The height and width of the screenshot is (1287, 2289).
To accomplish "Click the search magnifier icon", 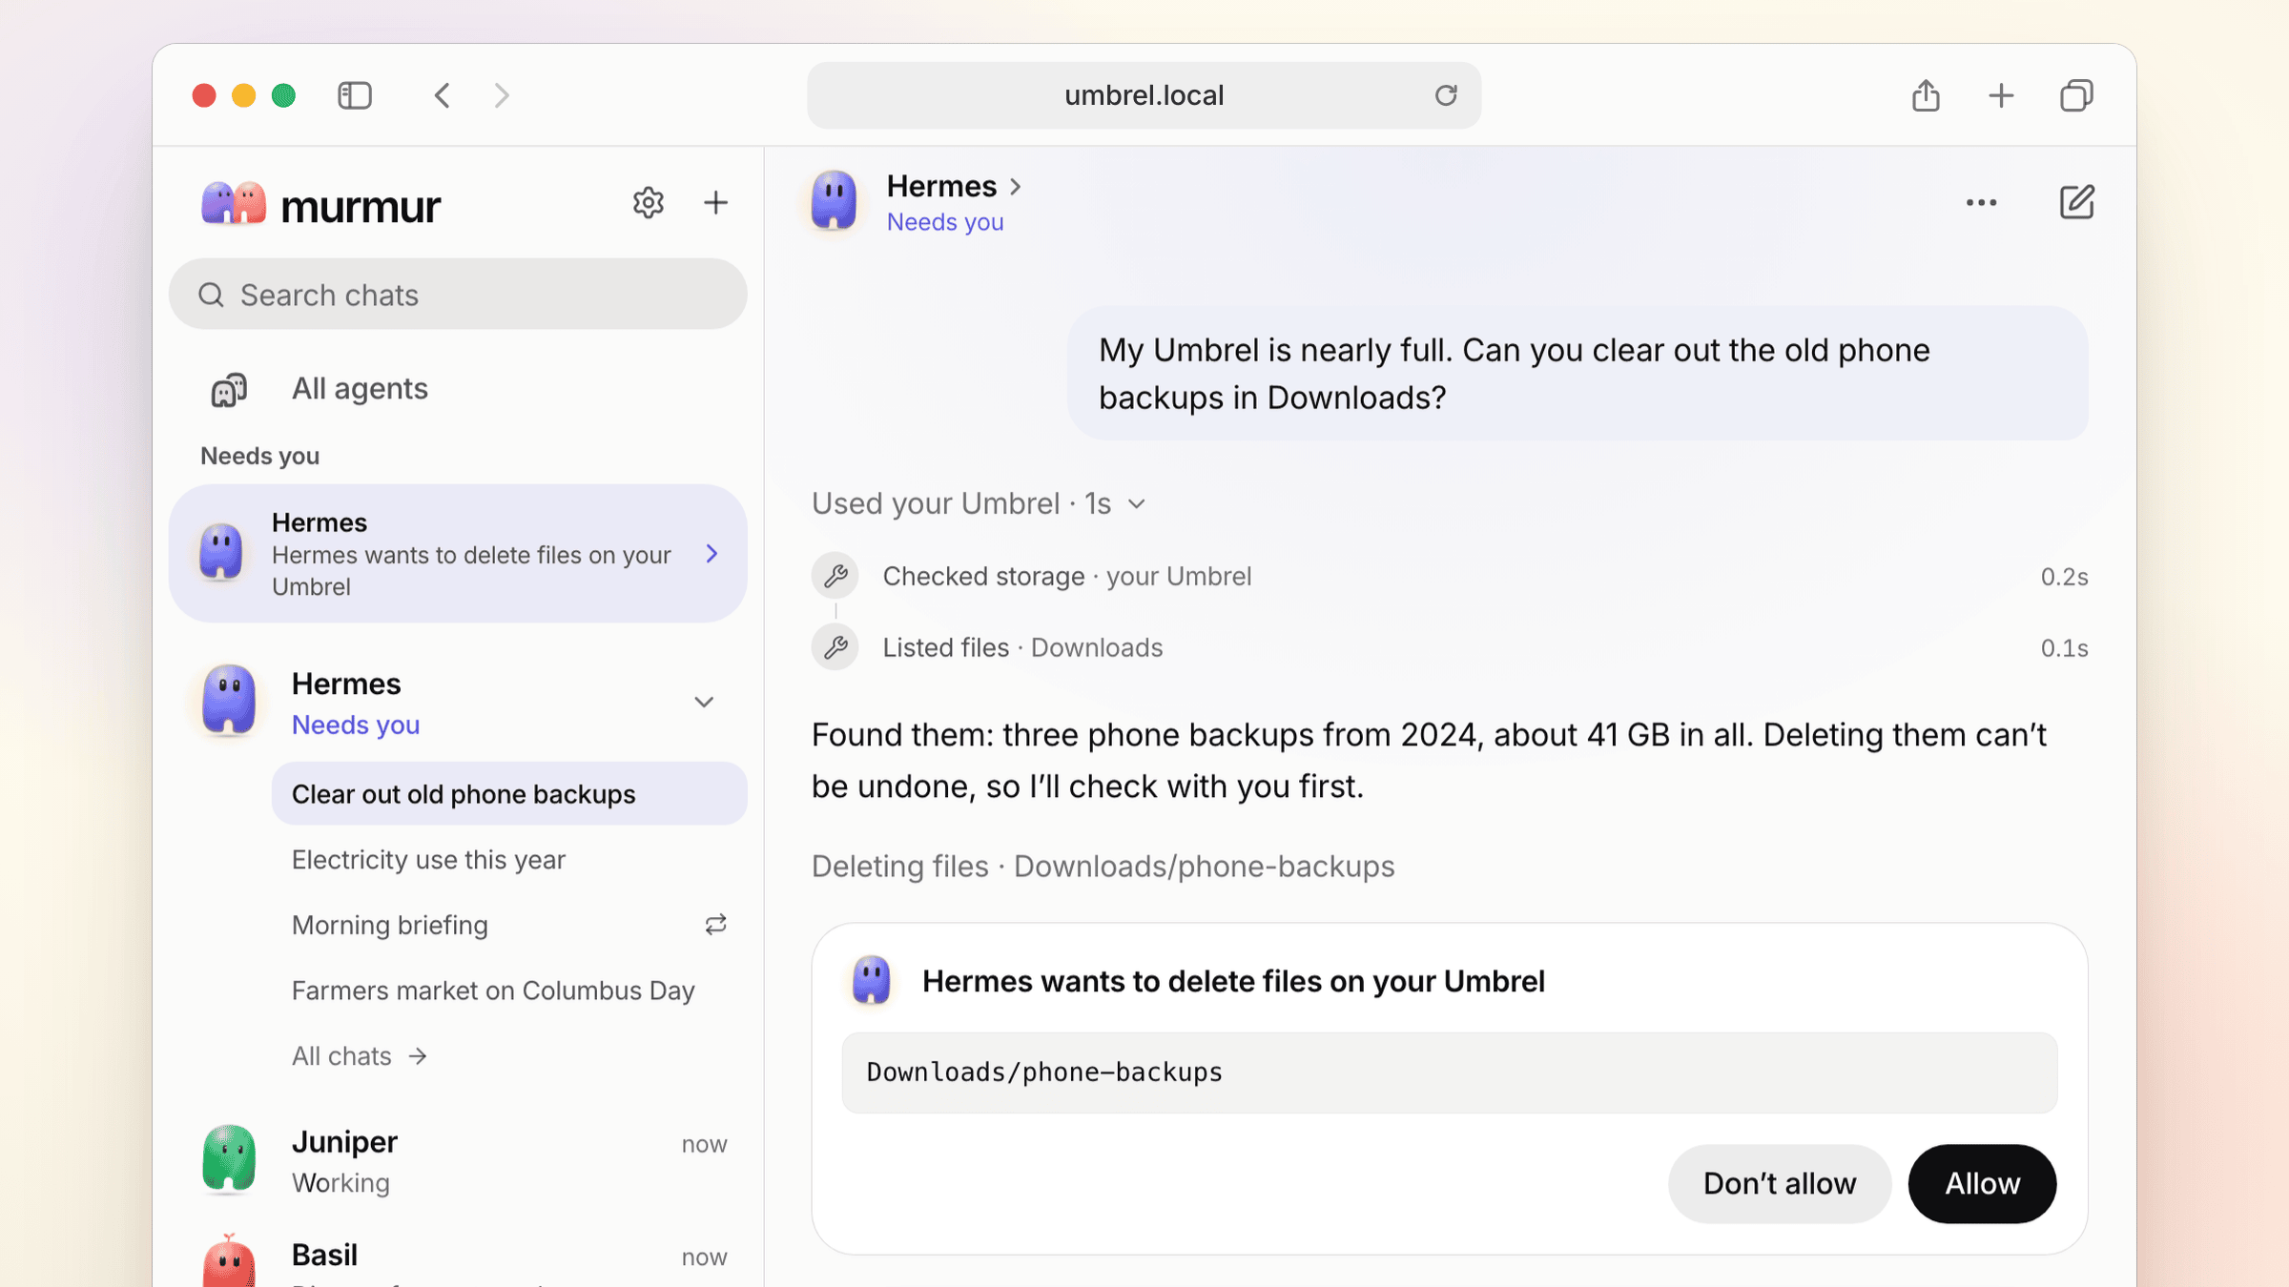I will [211, 295].
